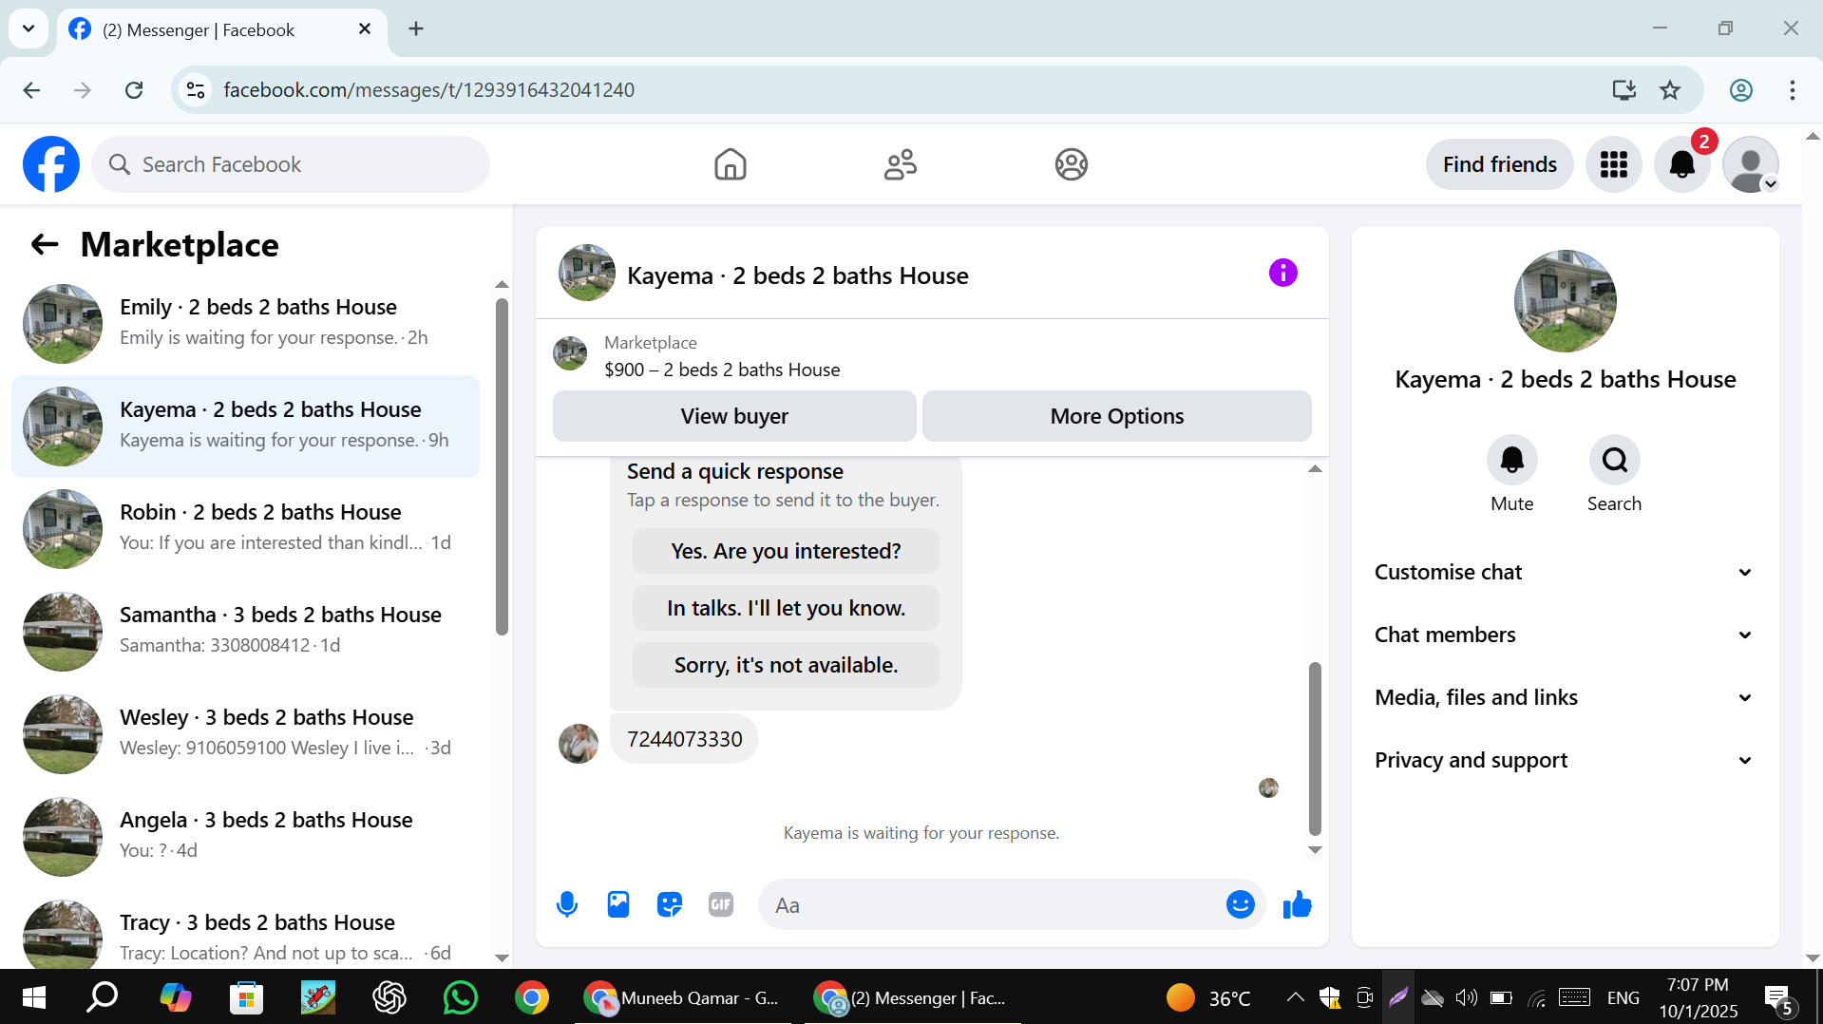
Task: Open the emoji picker
Action: coord(1240,904)
